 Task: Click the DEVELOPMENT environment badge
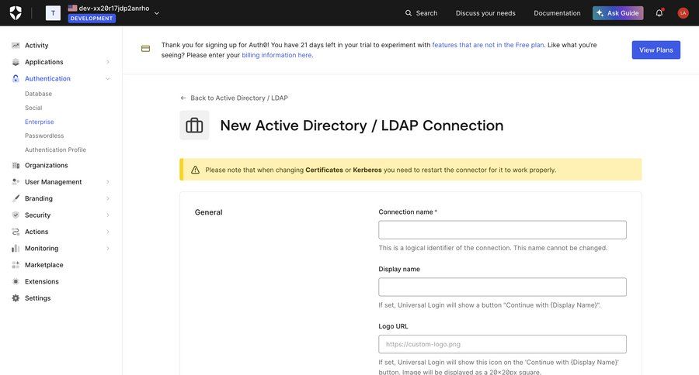tap(92, 19)
